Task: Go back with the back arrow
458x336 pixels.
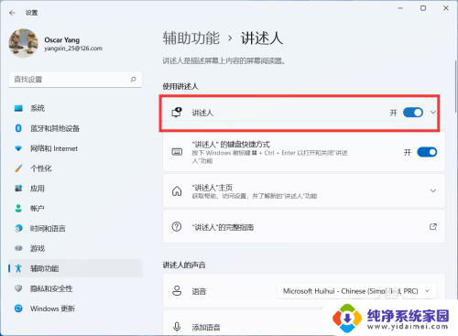Action: pos(12,13)
